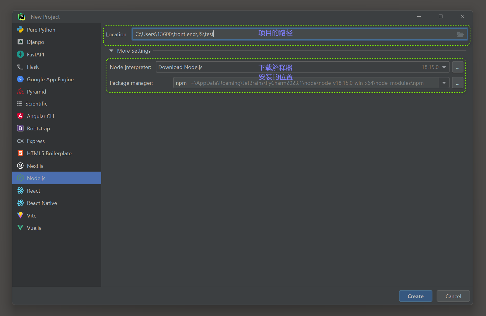This screenshot has height=316, width=486.
Task: Click the Create button
Action: pyautogui.click(x=415, y=296)
